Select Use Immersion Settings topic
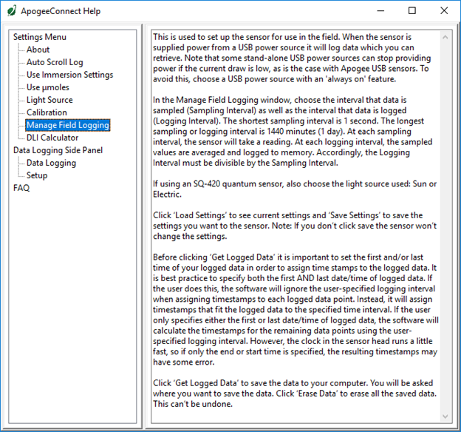This screenshot has width=461, height=432. tap(69, 75)
